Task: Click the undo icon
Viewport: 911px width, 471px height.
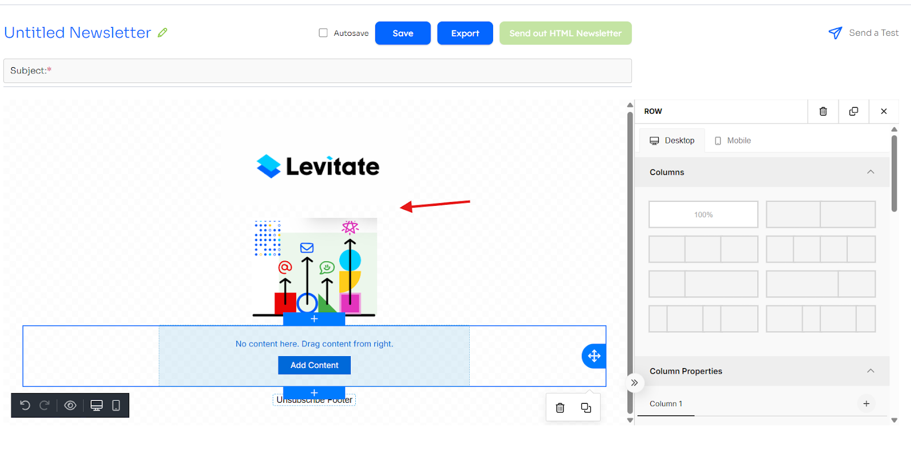Action: click(x=25, y=405)
